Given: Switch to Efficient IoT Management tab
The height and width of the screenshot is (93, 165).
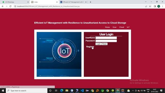Looking at the screenshot, I should [x=73, y=2].
